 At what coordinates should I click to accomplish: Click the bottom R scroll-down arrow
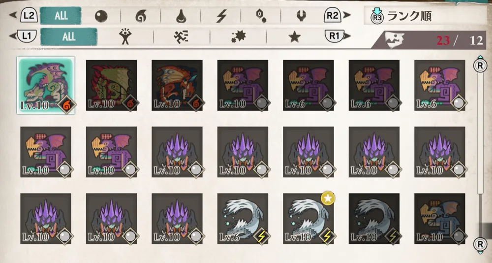click(x=480, y=244)
